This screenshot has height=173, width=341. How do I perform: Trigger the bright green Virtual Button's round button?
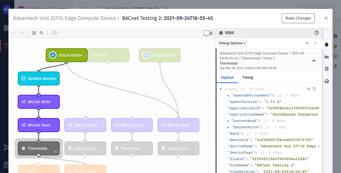click(x=53, y=55)
